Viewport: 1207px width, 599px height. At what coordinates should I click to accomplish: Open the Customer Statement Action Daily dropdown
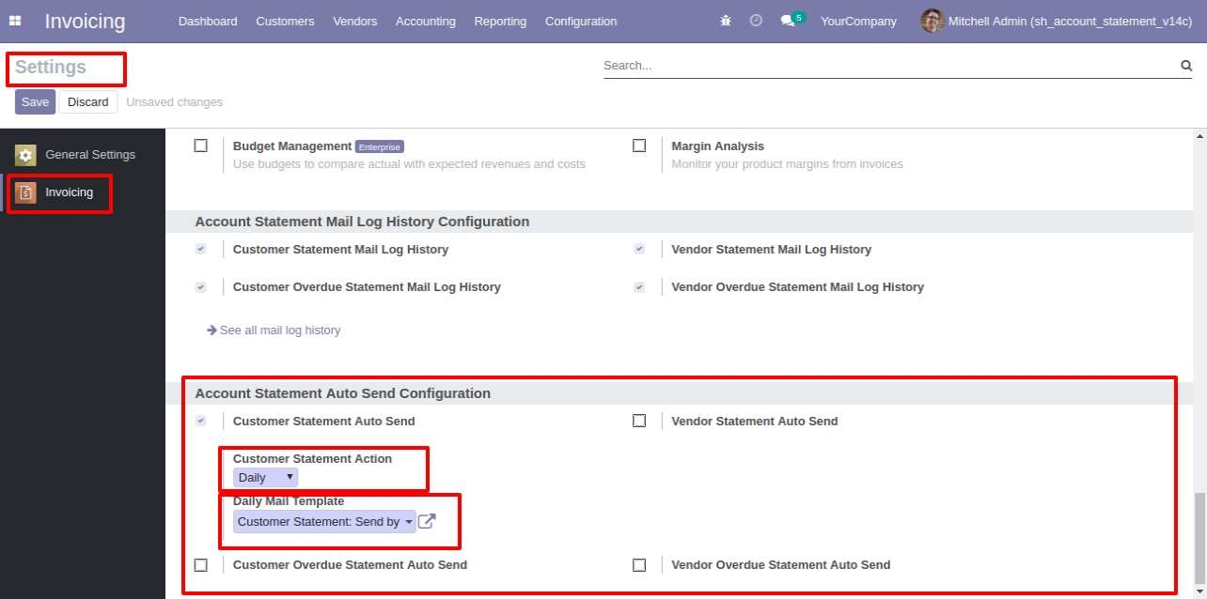pos(265,478)
